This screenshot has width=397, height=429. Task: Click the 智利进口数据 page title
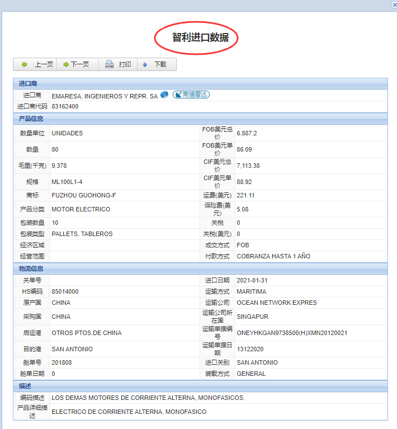click(x=196, y=37)
